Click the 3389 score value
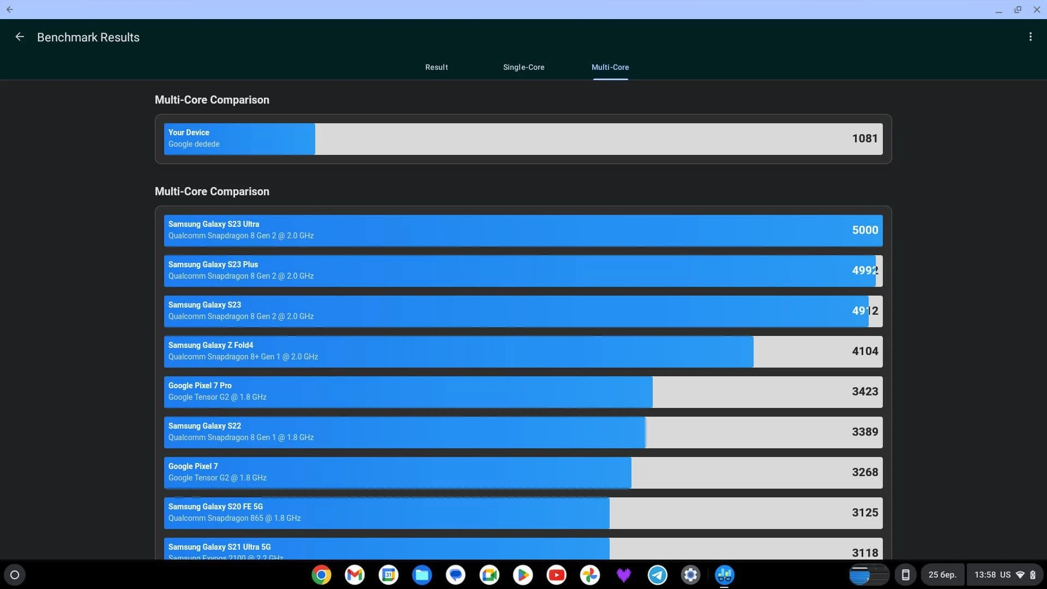 point(865,432)
